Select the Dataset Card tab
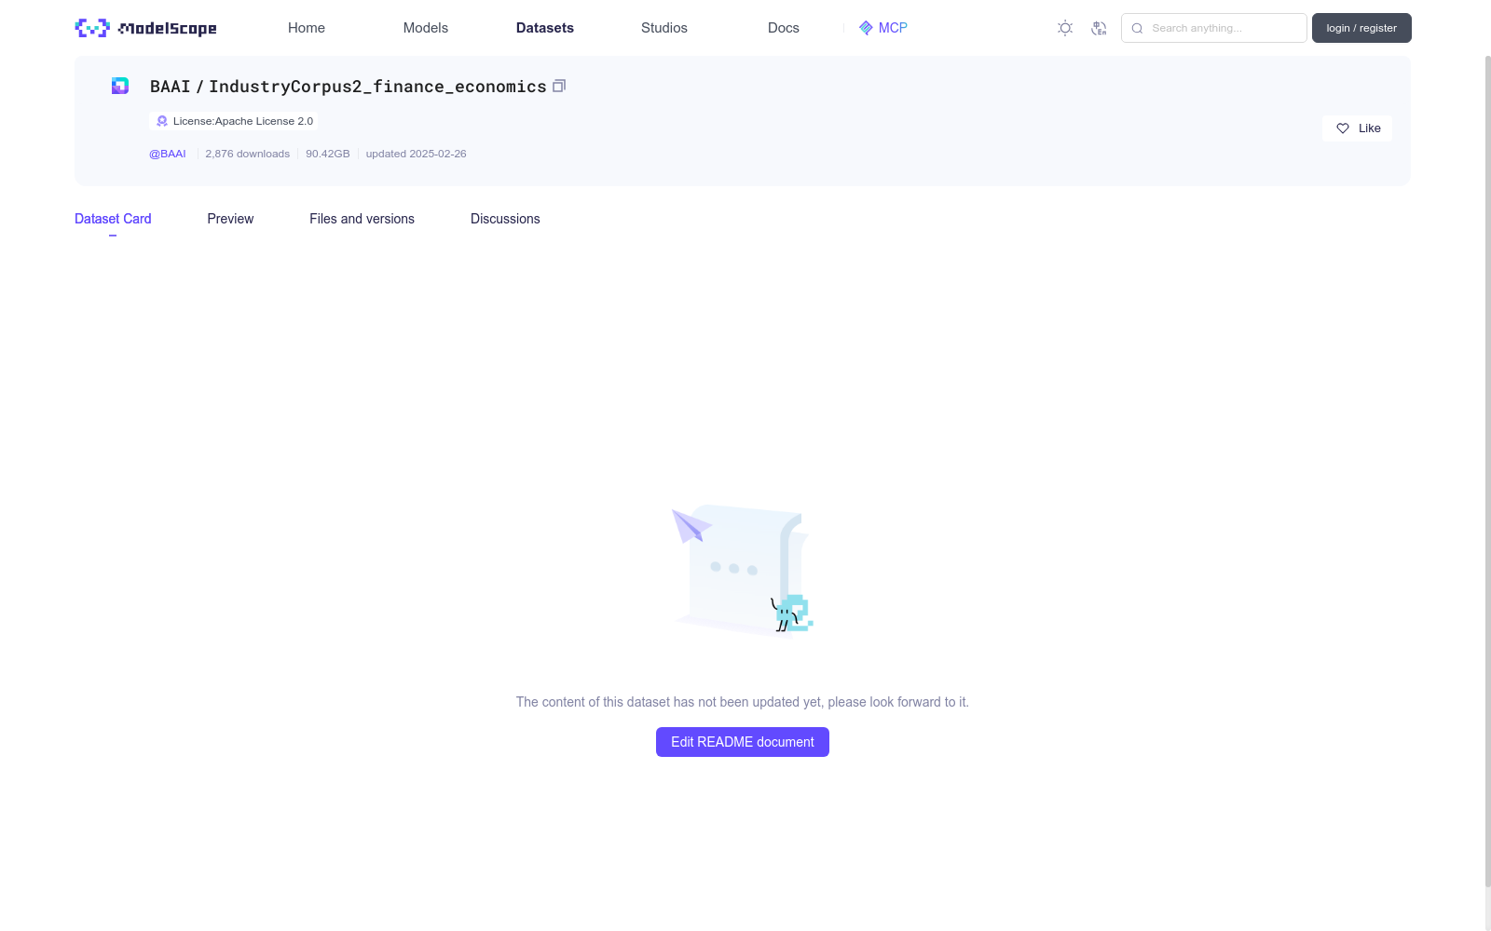This screenshot has height=931, width=1491. tap(113, 219)
